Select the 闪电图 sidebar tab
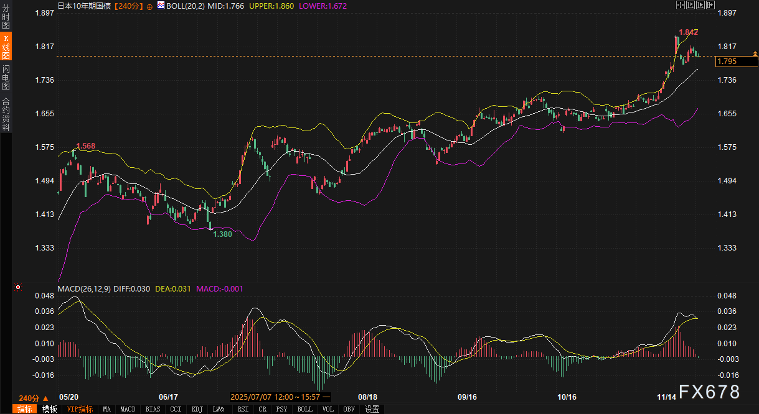The image size is (759, 414). point(6,77)
